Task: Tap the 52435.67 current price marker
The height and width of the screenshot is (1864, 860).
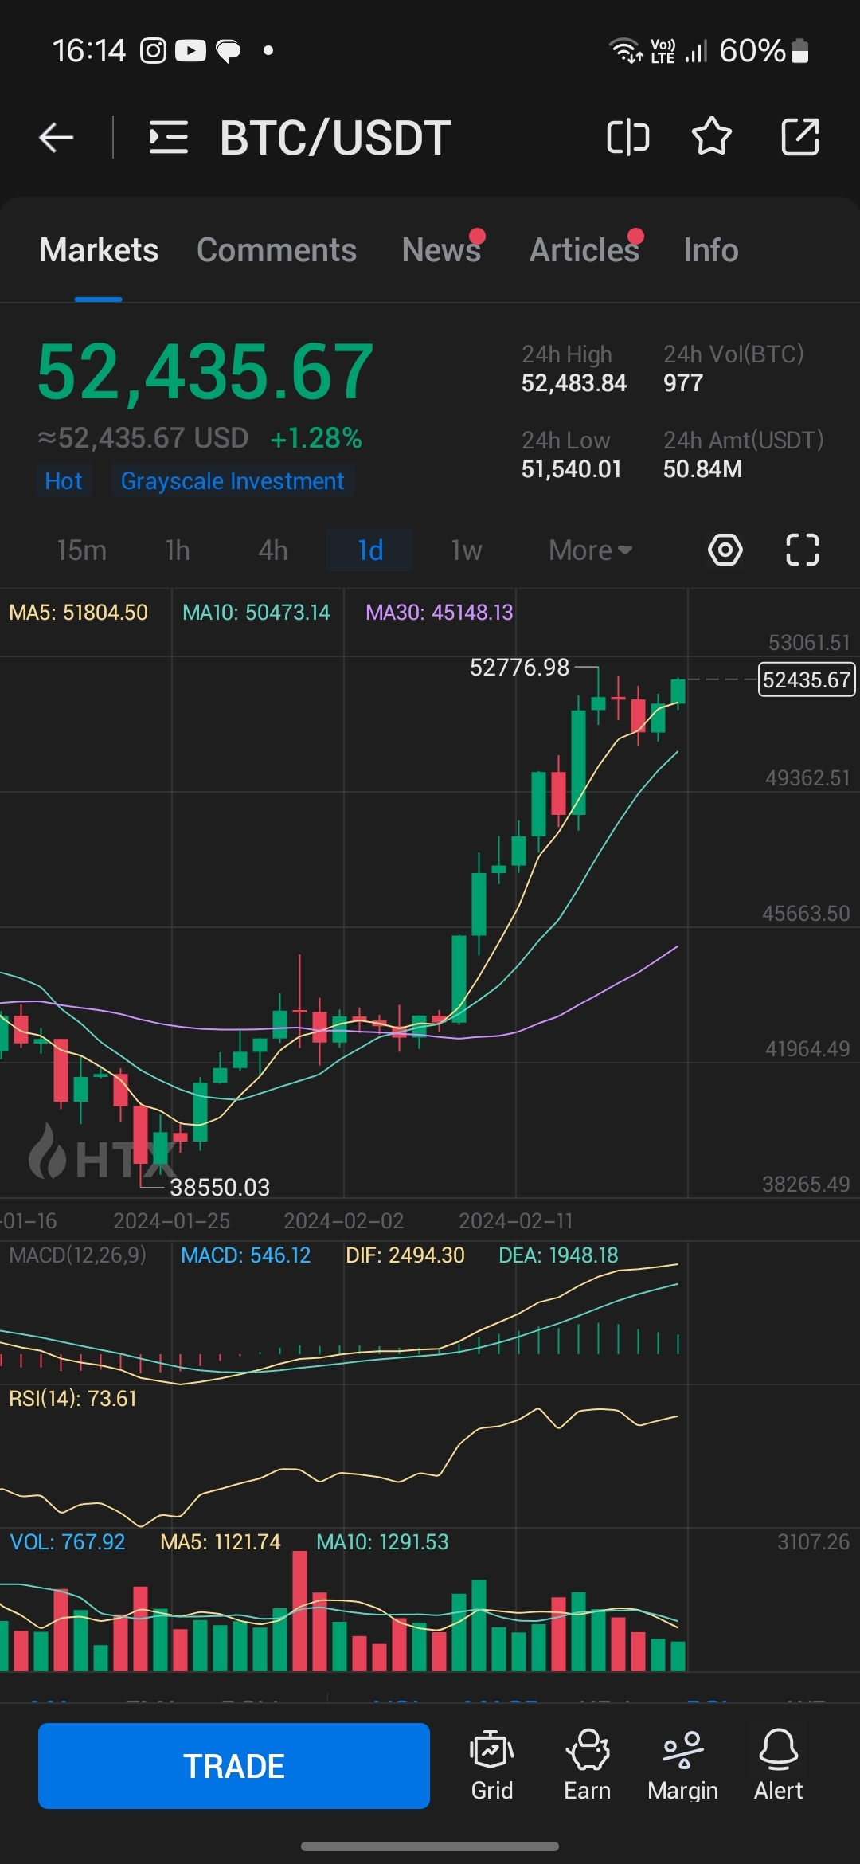Action: tap(806, 679)
